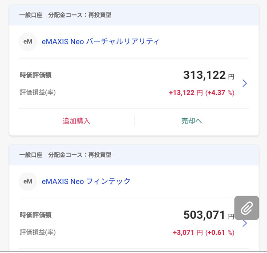Click 評価損益(率) label in バーチャルリアリティ card
The image size is (267, 253).
pos(38,92)
